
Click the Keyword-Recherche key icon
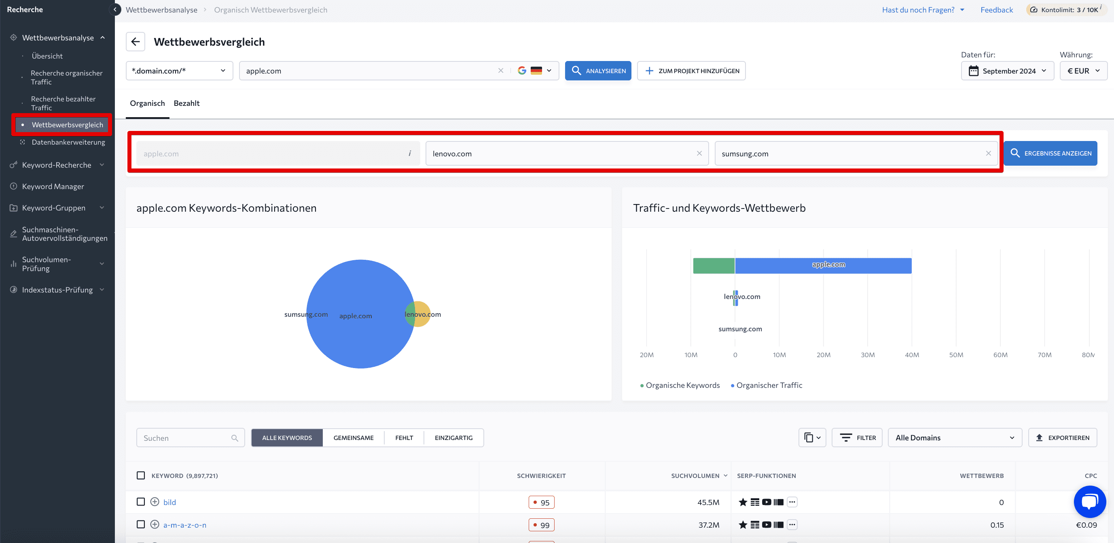pos(13,165)
